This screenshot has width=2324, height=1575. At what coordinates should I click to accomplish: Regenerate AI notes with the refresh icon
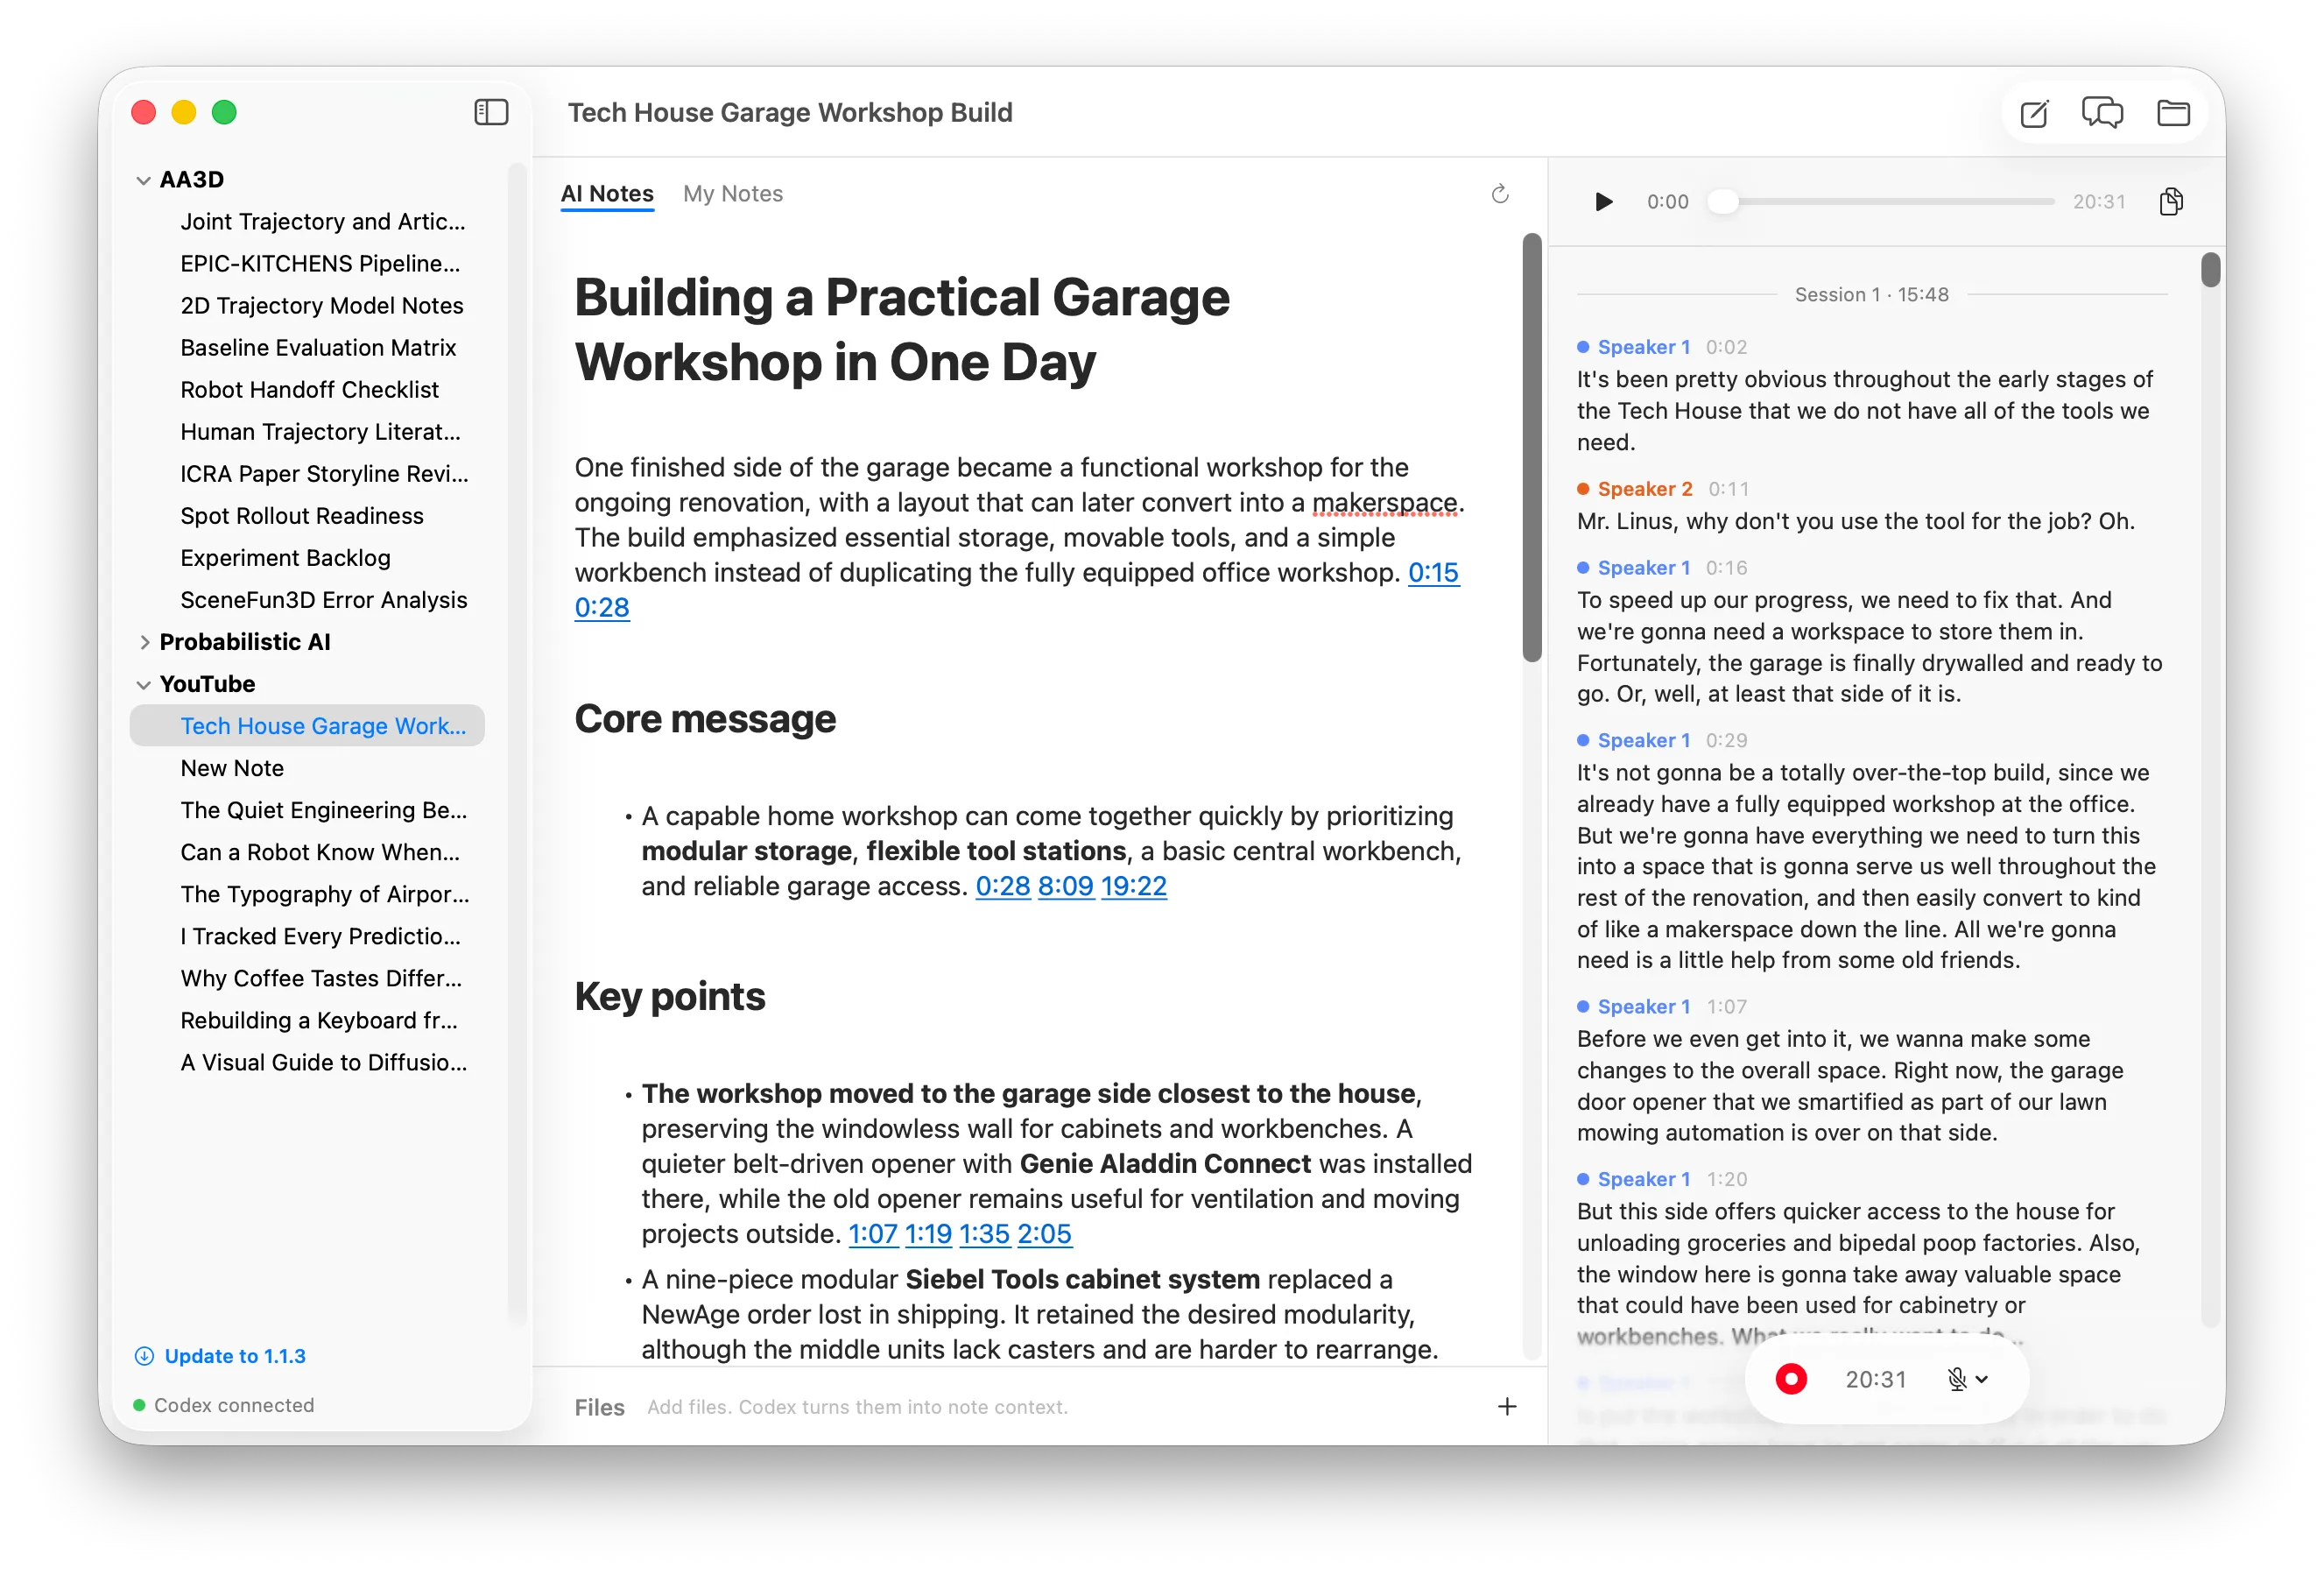pos(1500,194)
